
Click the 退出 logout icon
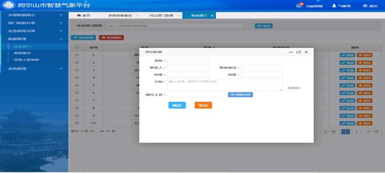[365, 6]
